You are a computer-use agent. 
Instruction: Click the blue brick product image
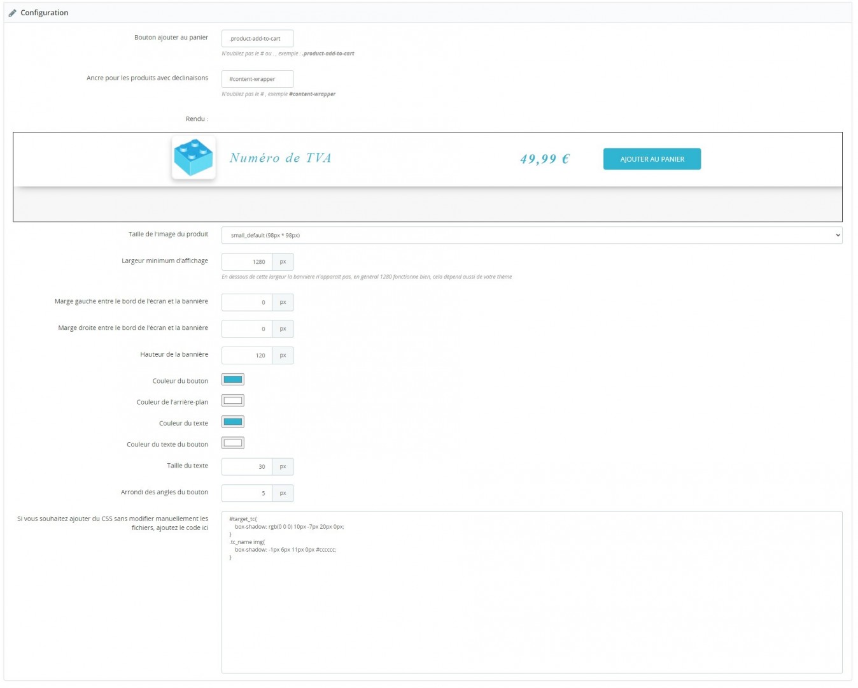[x=193, y=158]
